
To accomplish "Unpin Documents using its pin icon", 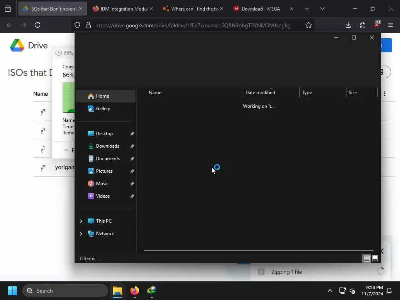I will point(132,159).
